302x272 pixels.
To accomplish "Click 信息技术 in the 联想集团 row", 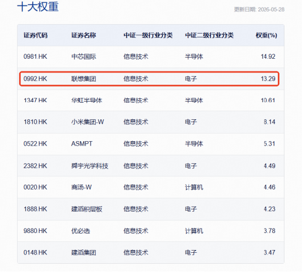I will [x=136, y=79].
